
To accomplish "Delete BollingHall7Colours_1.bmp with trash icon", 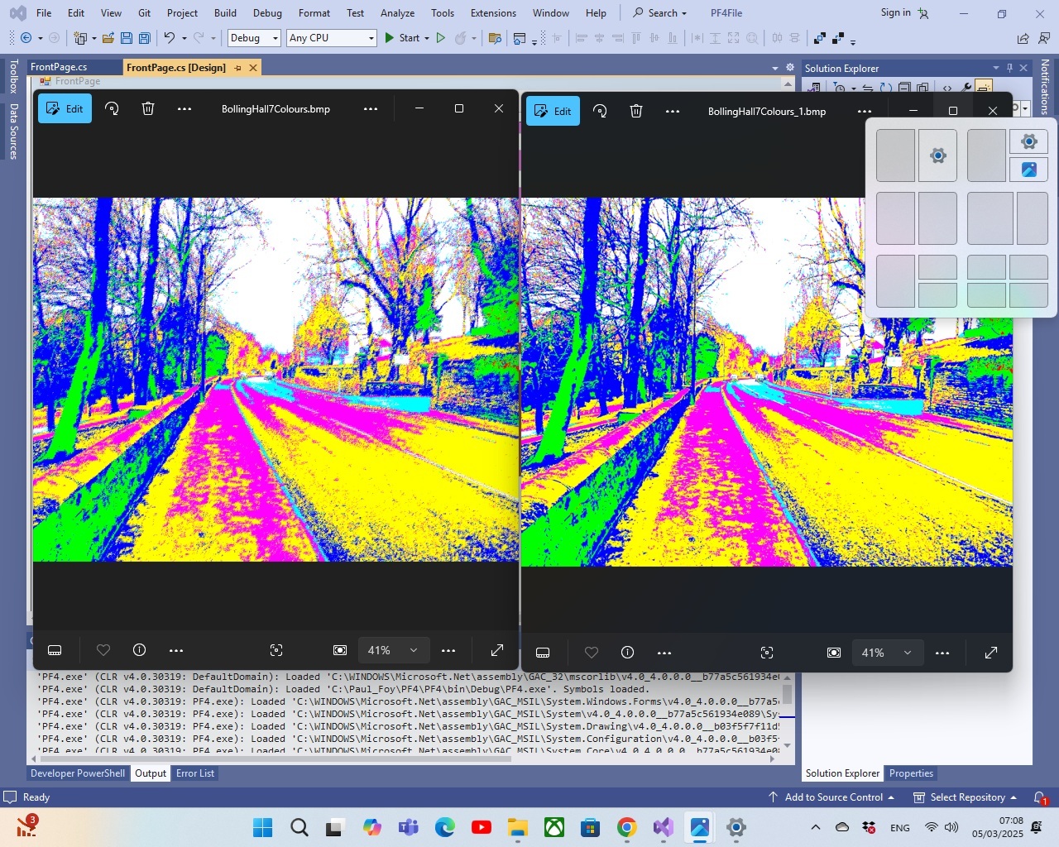I will [636, 111].
